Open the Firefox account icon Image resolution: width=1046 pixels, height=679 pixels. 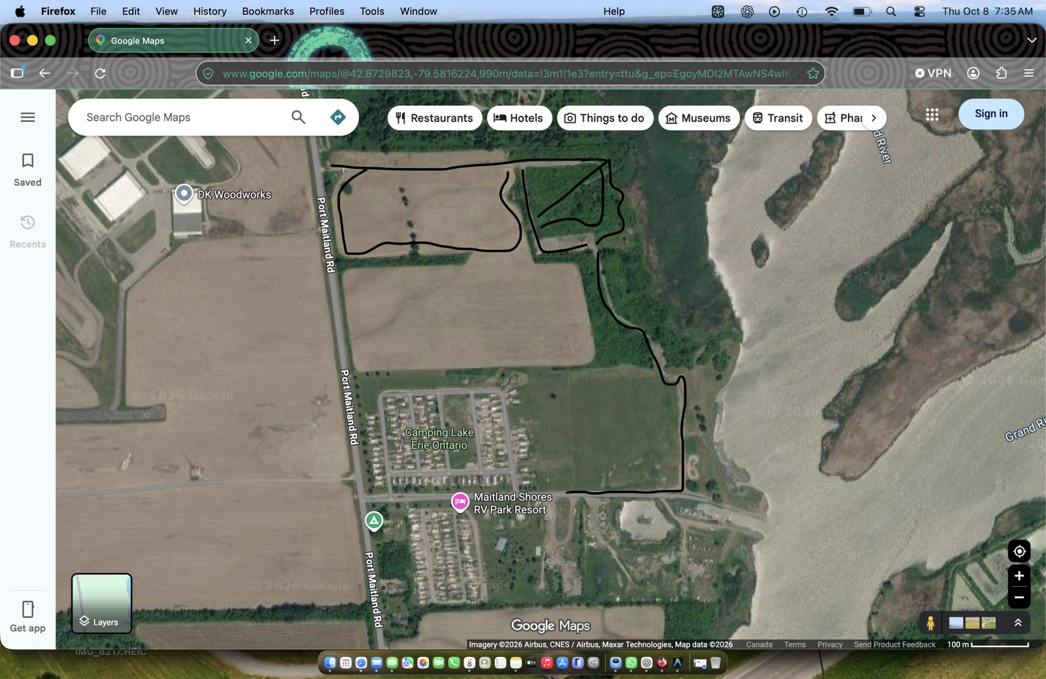click(973, 73)
